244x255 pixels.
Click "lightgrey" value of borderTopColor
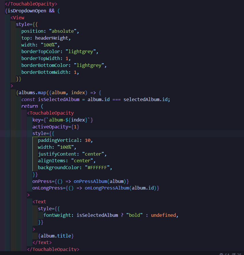point(81,52)
